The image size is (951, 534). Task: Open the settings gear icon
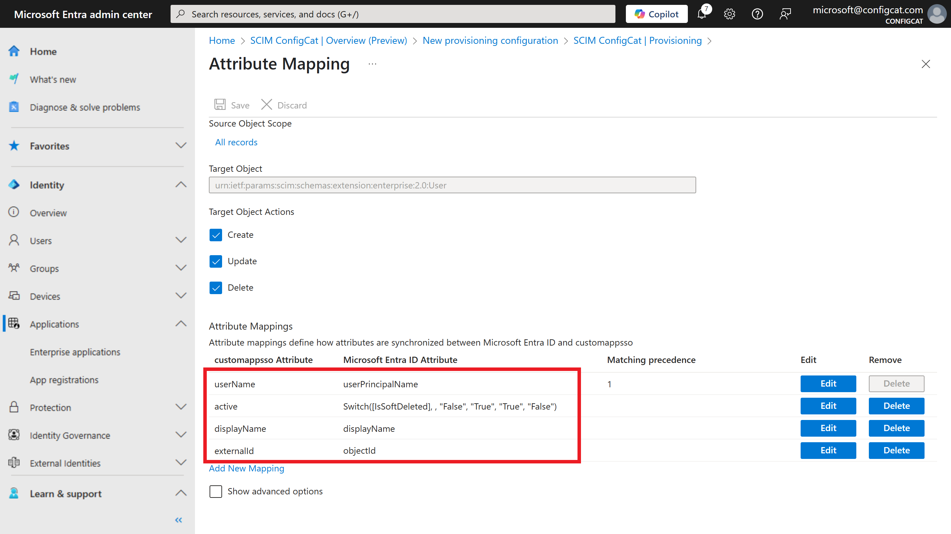[x=730, y=14]
